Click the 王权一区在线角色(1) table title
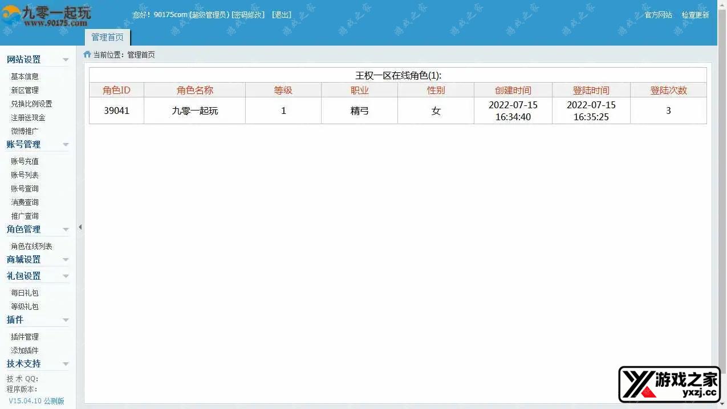The width and height of the screenshot is (727, 409). click(399, 75)
